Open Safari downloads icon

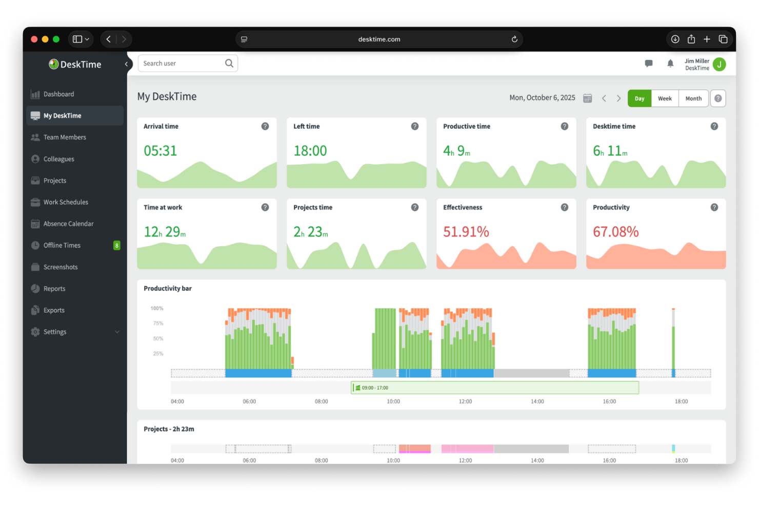click(x=675, y=39)
